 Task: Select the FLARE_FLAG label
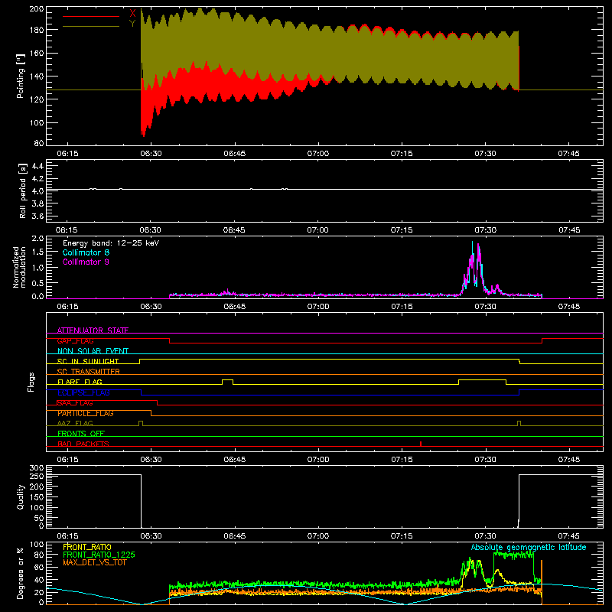click(x=80, y=382)
